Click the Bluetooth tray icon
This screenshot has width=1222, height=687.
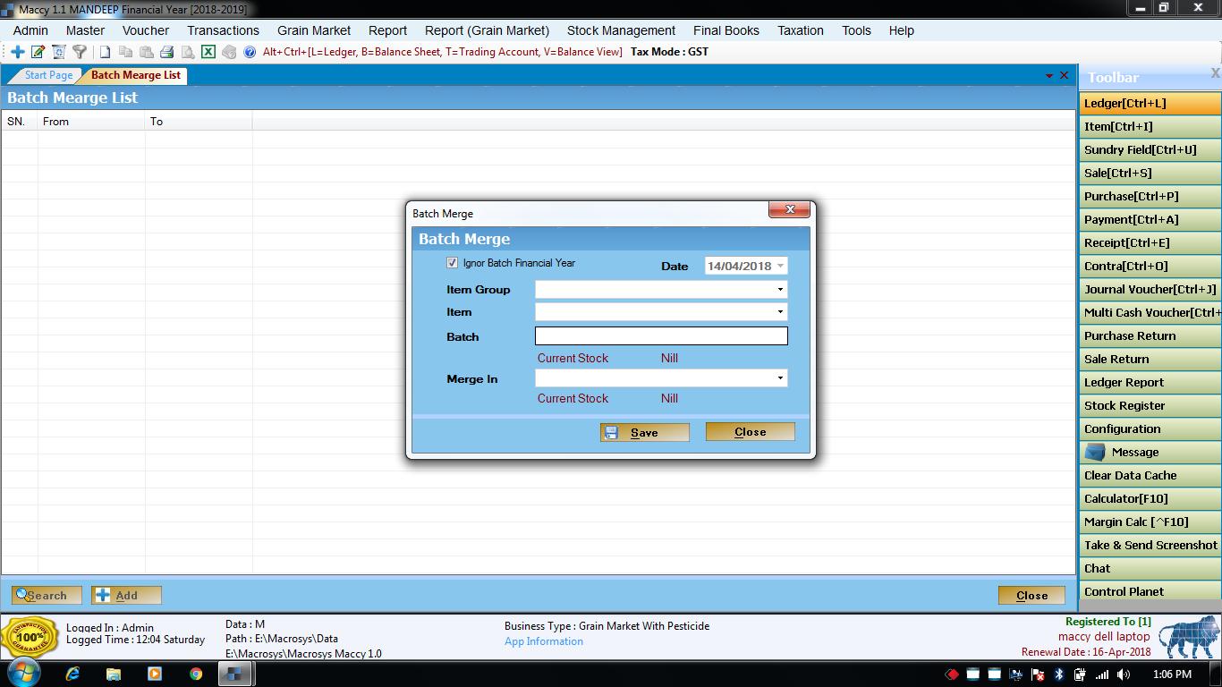click(1059, 674)
